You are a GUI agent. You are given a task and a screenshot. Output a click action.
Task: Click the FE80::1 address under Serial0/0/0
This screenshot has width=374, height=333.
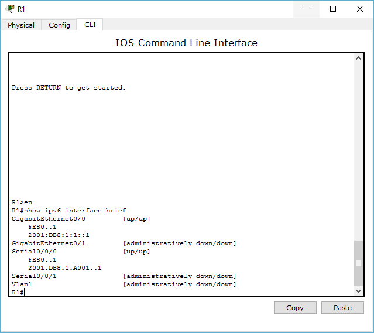(x=42, y=259)
